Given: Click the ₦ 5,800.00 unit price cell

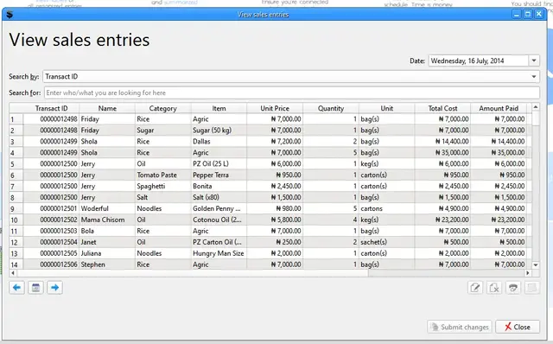Looking at the screenshot, I should click(275, 220).
